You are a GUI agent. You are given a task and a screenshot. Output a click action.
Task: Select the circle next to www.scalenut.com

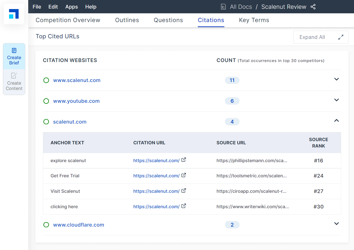46,80
